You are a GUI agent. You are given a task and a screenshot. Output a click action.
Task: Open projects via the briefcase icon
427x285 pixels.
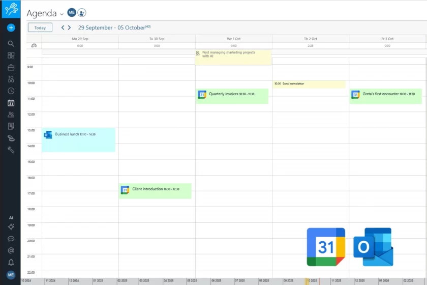(11, 67)
